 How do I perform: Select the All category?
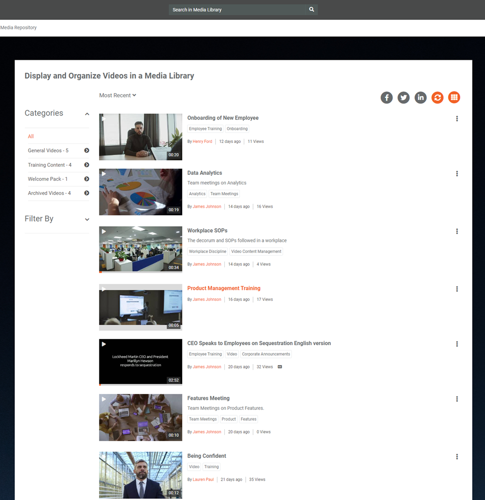tap(31, 136)
